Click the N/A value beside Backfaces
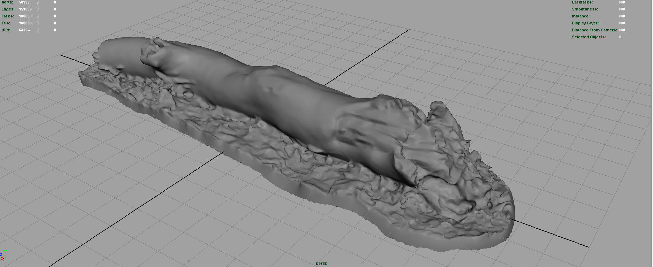Screen dimensions: 653x267 tap(622, 2)
